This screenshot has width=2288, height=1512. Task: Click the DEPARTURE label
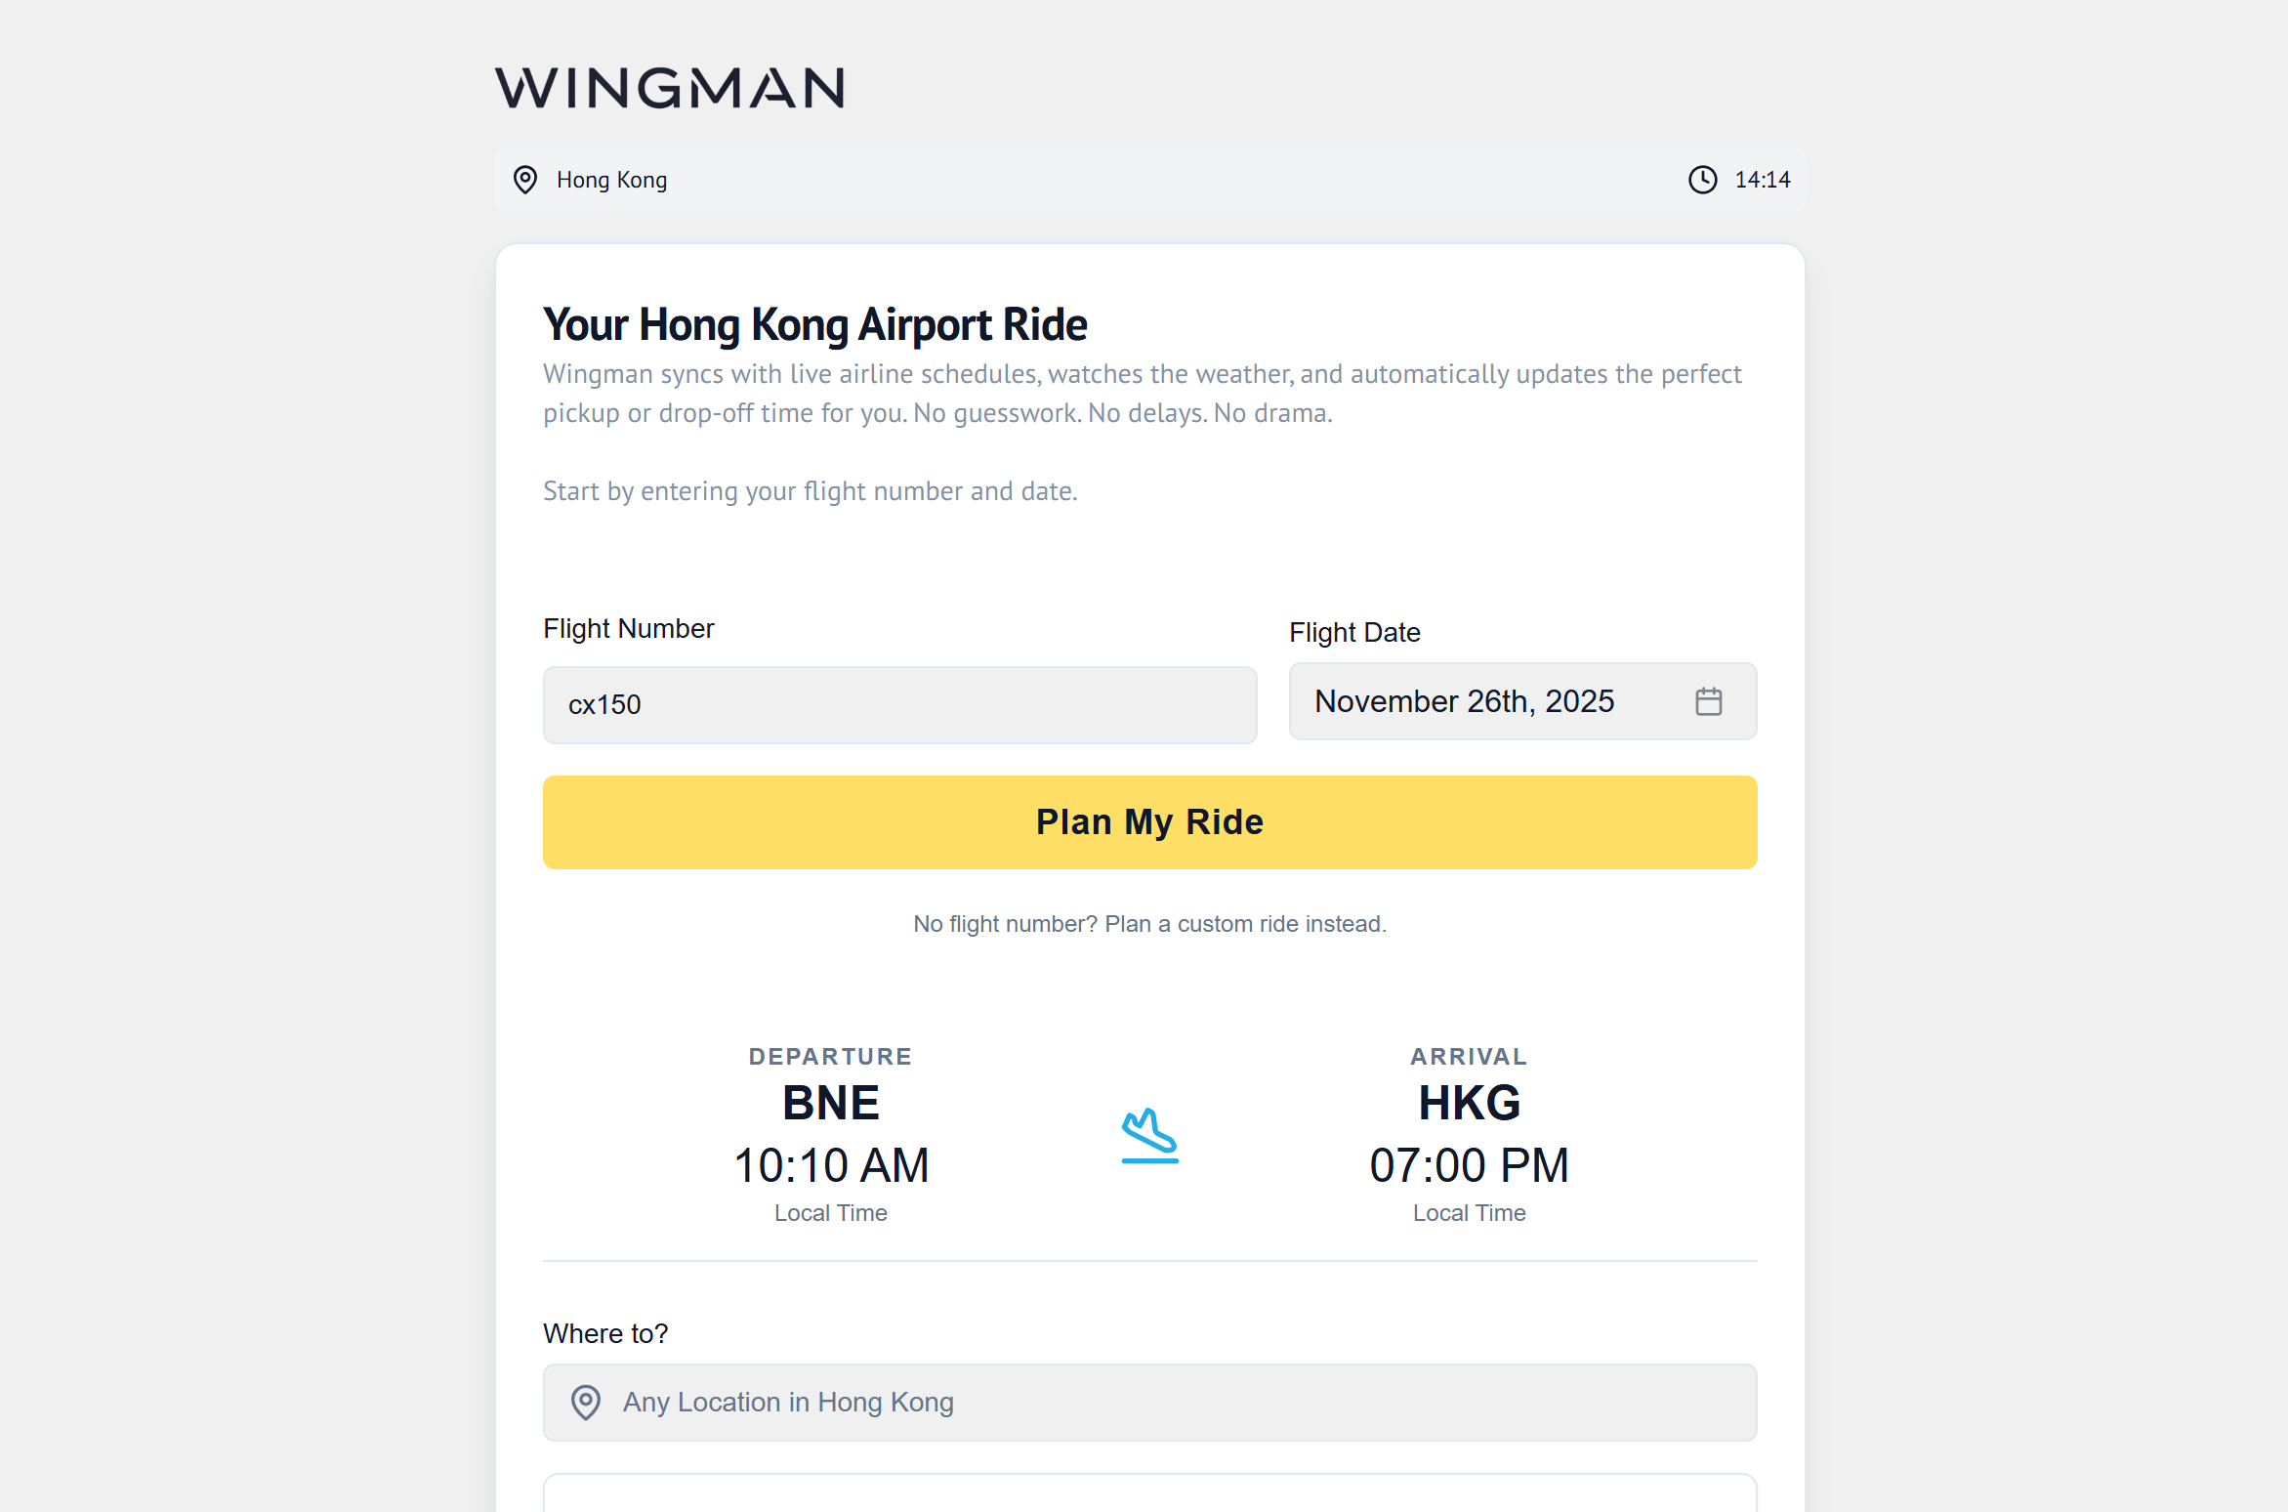[x=830, y=1056]
